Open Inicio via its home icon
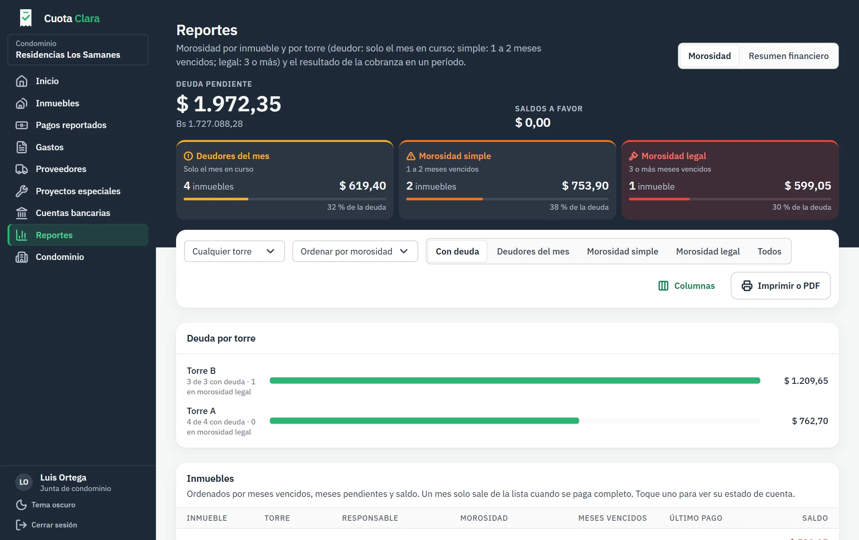The image size is (859, 540). 21,81
